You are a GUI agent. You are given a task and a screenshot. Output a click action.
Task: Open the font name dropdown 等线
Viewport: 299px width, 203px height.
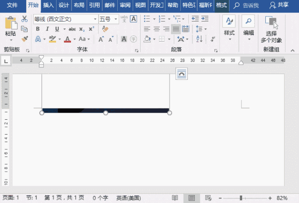[64, 19]
